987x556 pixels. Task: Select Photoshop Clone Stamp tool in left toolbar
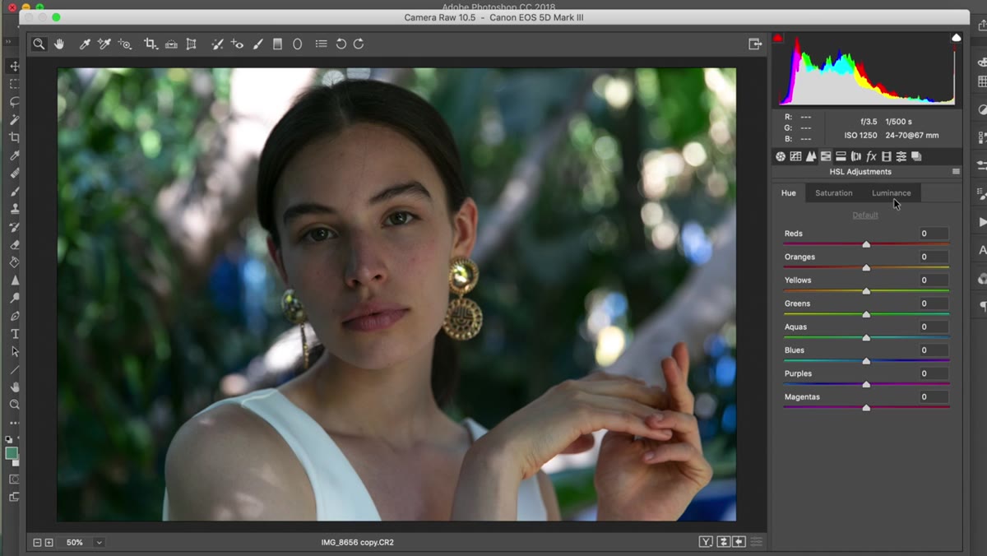pyautogui.click(x=14, y=209)
